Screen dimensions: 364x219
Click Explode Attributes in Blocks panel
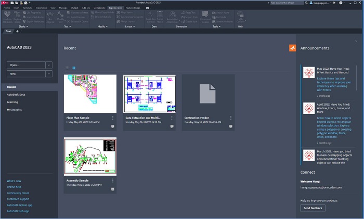click(x=7, y=17)
